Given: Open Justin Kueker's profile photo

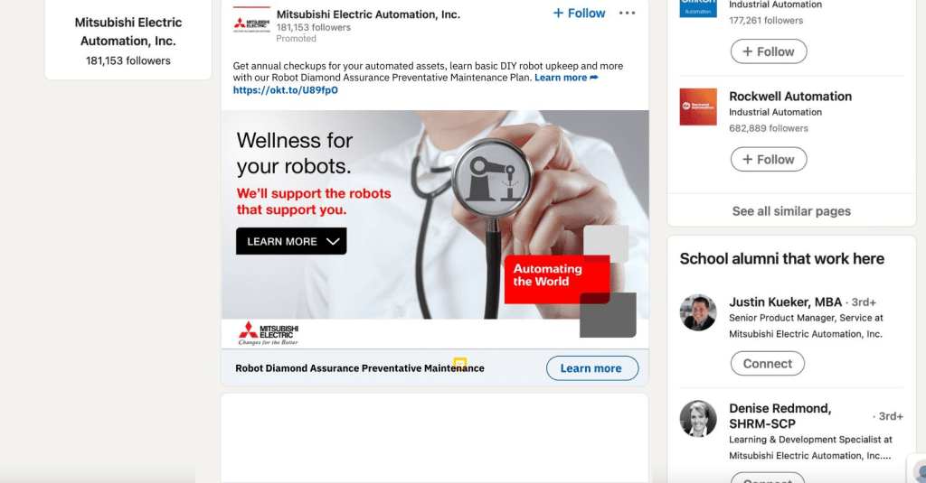Looking at the screenshot, I should point(698,312).
